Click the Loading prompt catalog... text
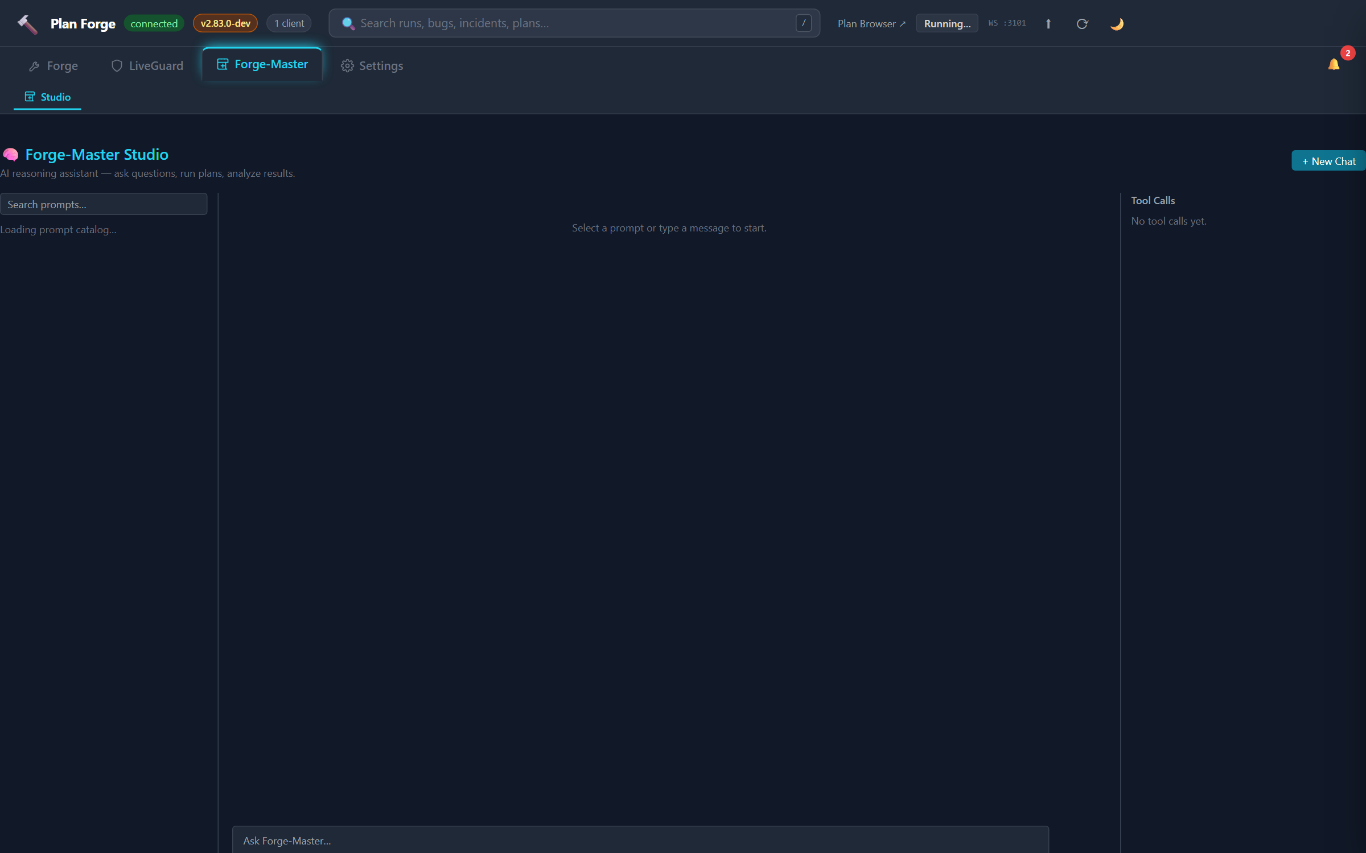Viewport: 1366px width, 853px height. (x=58, y=230)
